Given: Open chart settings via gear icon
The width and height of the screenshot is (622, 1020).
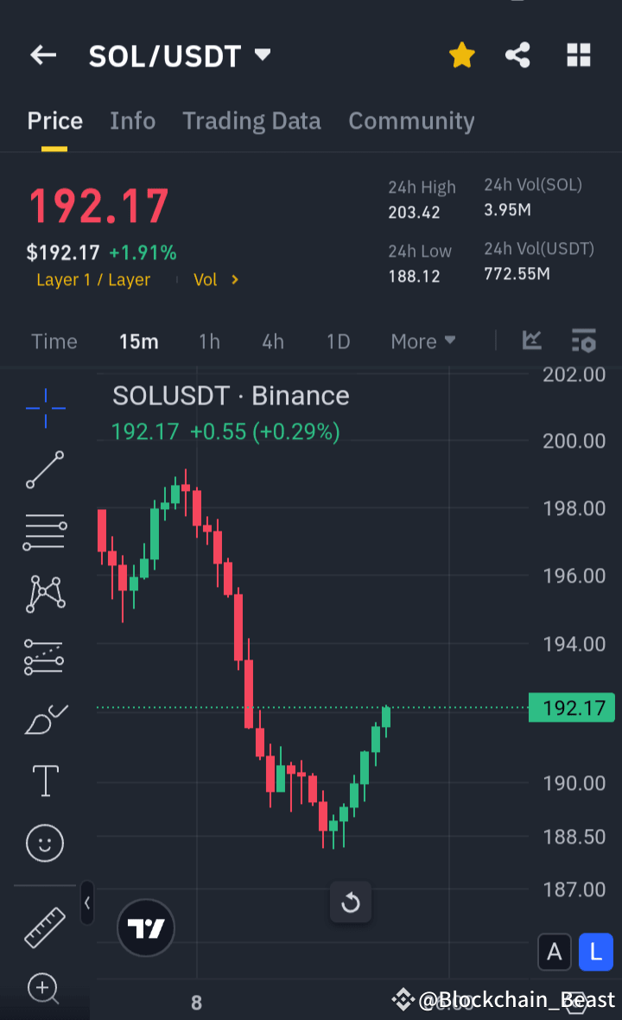Looking at the screenshot, I should (x=584, y=341).
